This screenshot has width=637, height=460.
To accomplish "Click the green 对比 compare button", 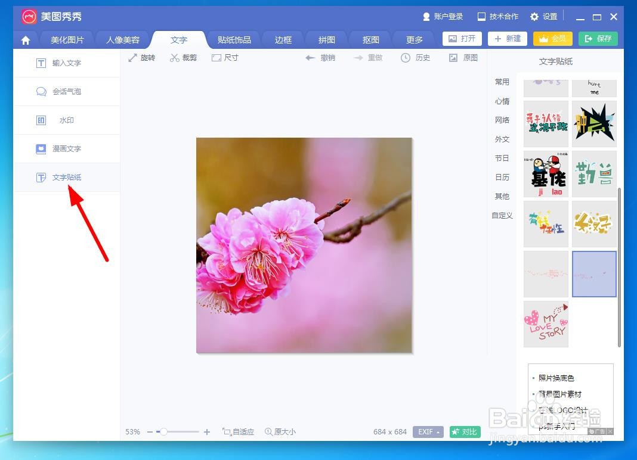I will click(x=465, y=432).
